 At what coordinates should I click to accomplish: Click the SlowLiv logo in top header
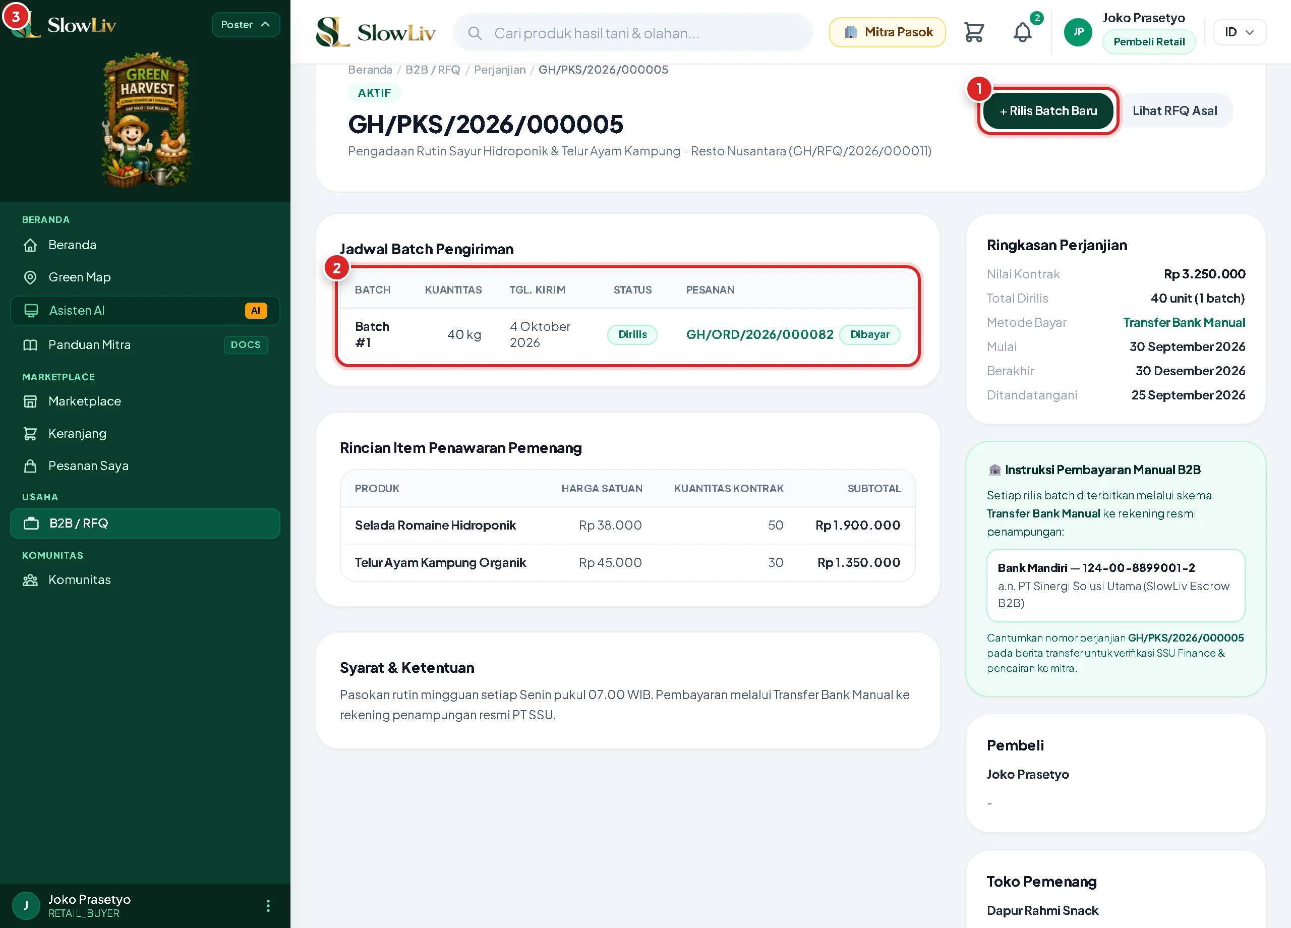[376, 32]
